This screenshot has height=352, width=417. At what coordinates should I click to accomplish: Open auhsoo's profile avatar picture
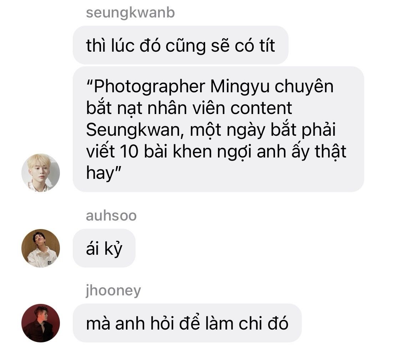tap(41, 248)
